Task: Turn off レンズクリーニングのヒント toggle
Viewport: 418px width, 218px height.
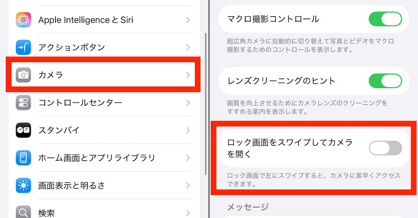Action: click(385, 81)
